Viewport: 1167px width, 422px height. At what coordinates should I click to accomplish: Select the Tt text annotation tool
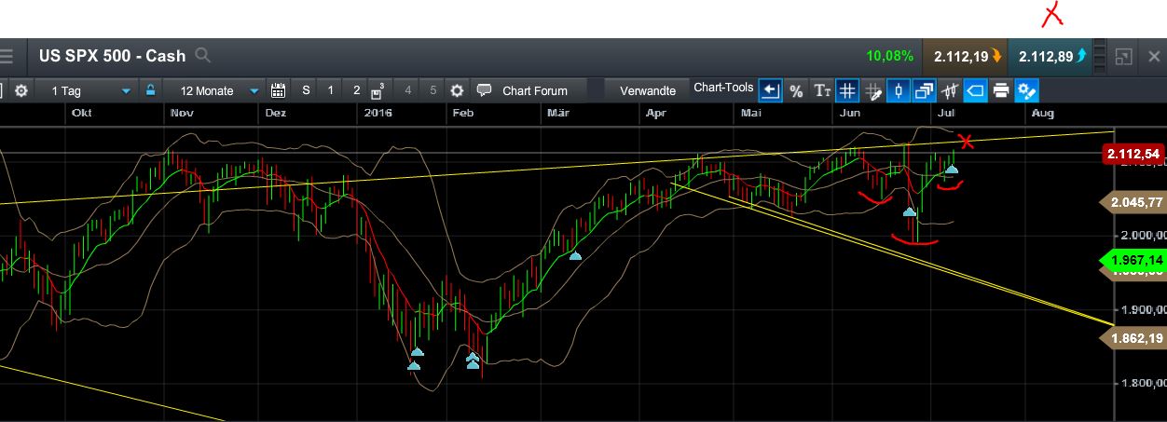click(x=822, y=90)
